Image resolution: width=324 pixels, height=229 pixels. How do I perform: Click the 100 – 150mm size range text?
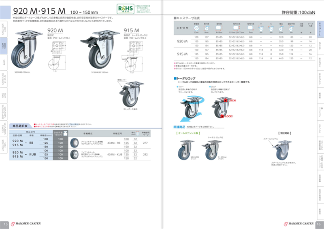84,13
